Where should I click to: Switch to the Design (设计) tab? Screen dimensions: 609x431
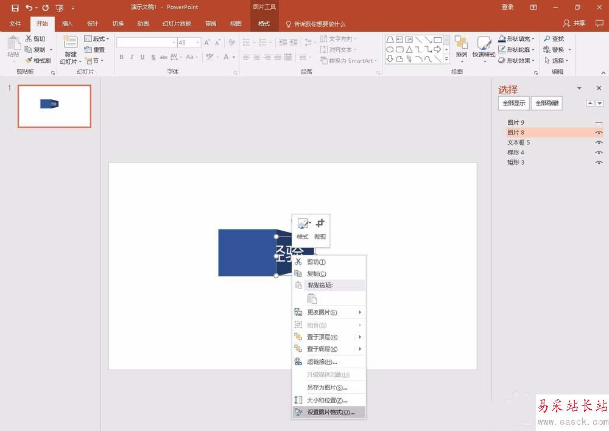point(93,23)
